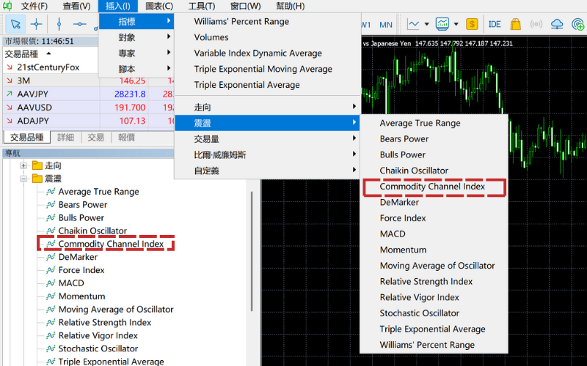This screenshot has width=587, height=366.
Task: Select the cursor arrow tool
Action: tap(15, 24)
